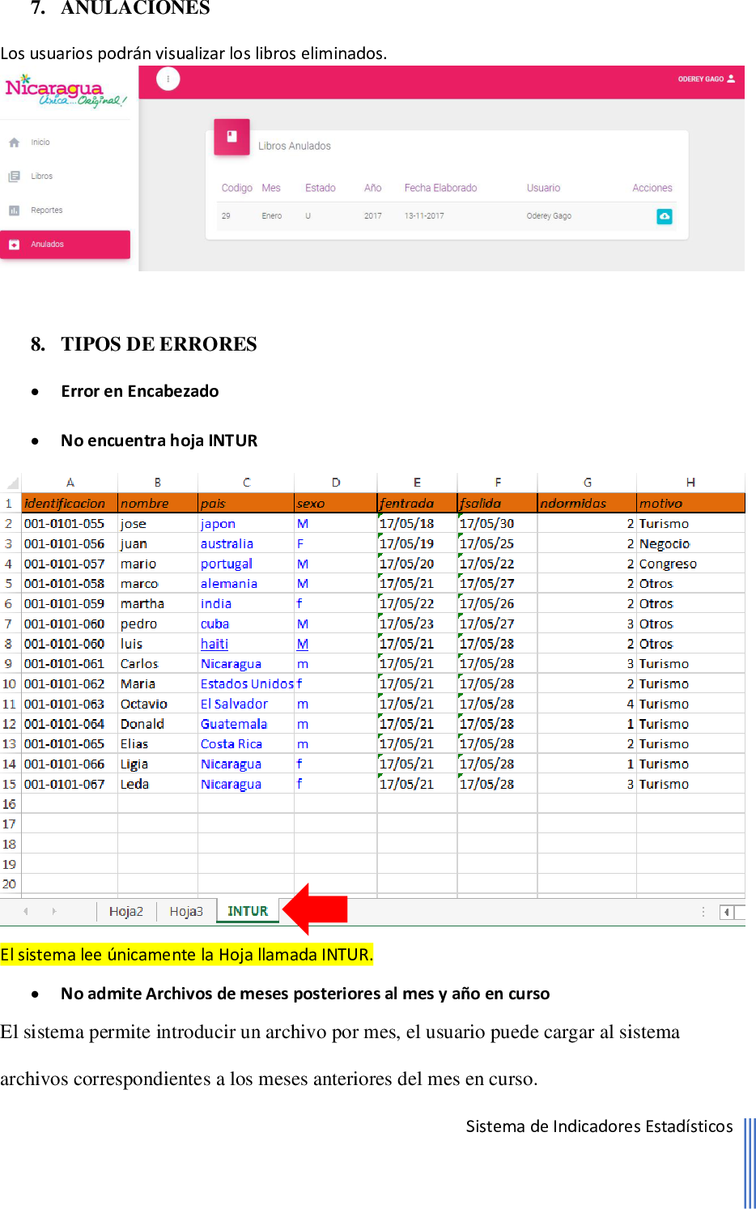Click the cell 001-0101-067
This screenshot has width=756, height=1209.
pyautogui.click(x=70, y=784)
